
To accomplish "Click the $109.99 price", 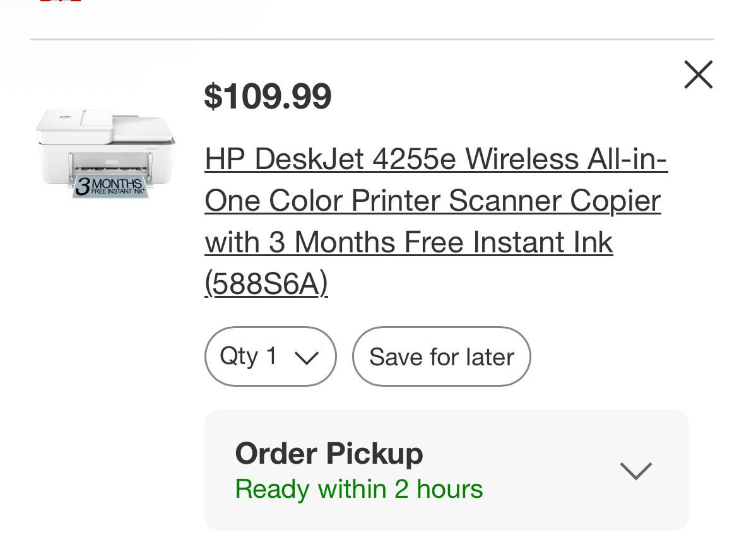I will (x=268, y=97).
